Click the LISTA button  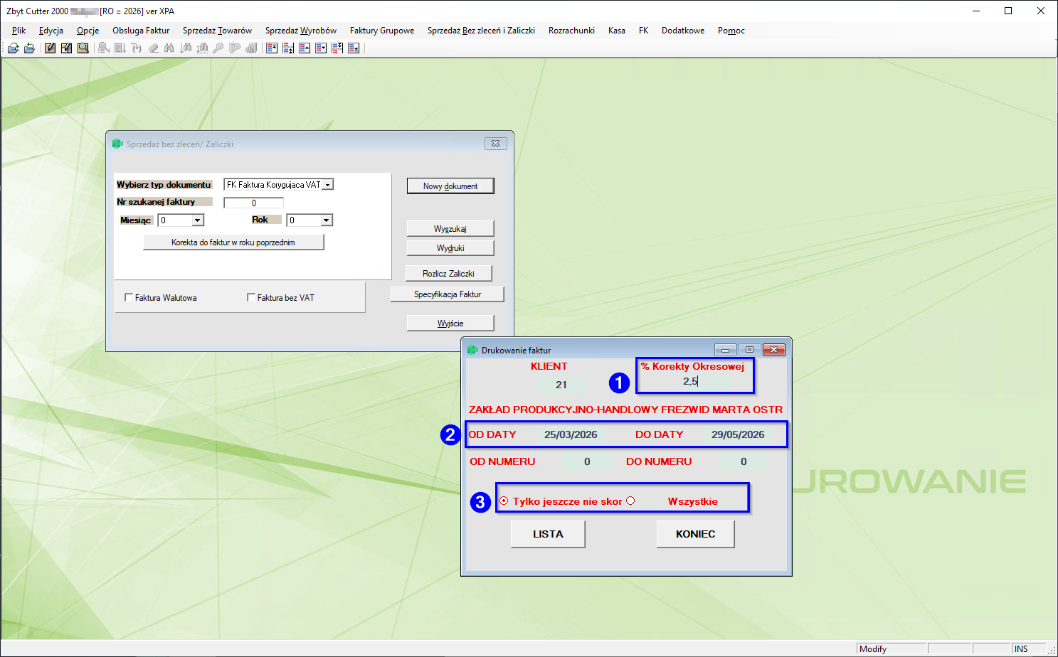click(x=548, y=534)
